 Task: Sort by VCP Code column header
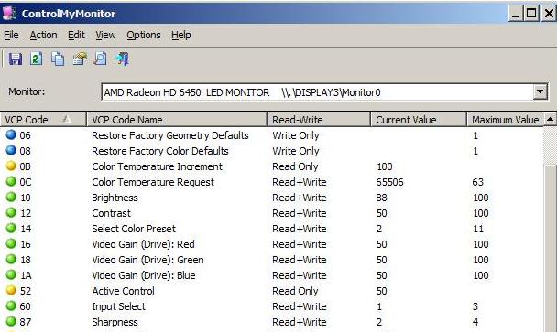coord(43,120)
